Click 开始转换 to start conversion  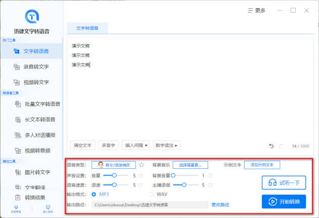pos(284,202)
